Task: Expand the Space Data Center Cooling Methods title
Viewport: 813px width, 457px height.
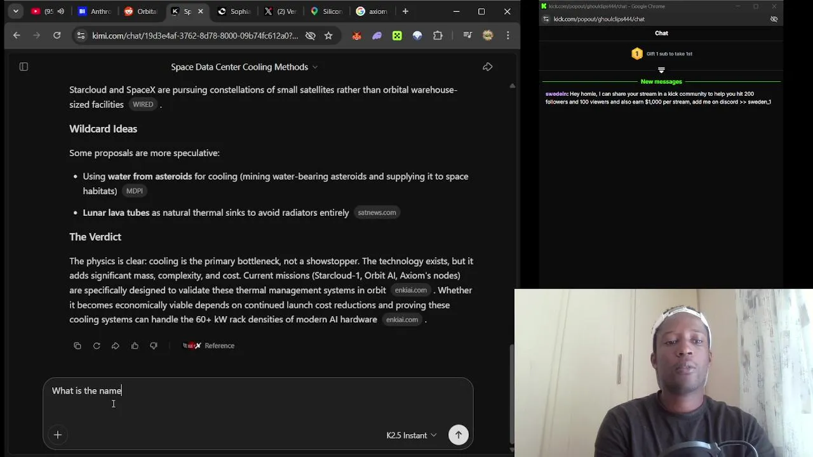Action: [244, 67]
